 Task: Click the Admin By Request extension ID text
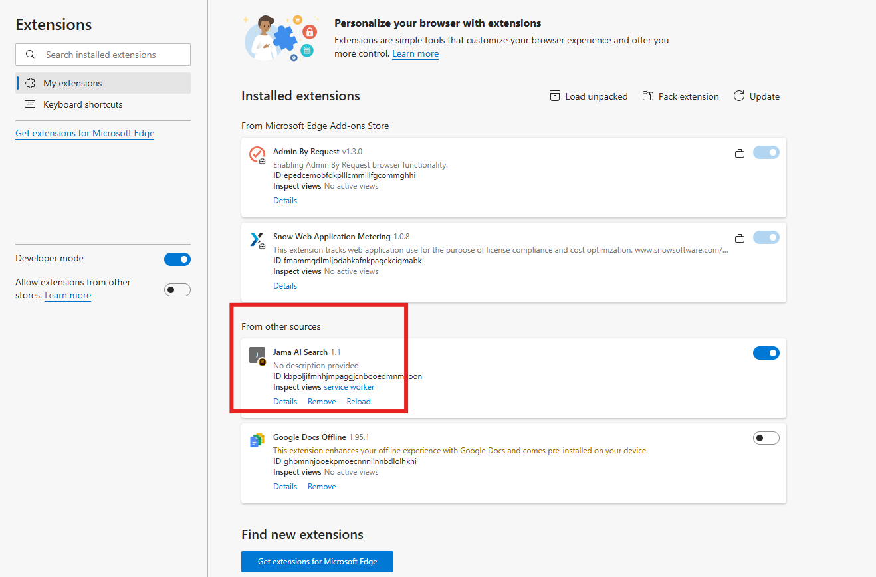tap(344, 175)
